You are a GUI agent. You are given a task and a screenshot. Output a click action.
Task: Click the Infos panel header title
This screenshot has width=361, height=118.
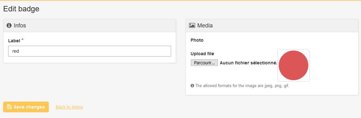(x=20, y=25)
